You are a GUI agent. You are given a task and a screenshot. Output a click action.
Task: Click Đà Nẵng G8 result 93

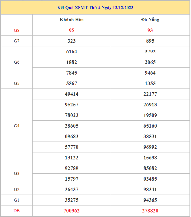(x=150, y=30)
